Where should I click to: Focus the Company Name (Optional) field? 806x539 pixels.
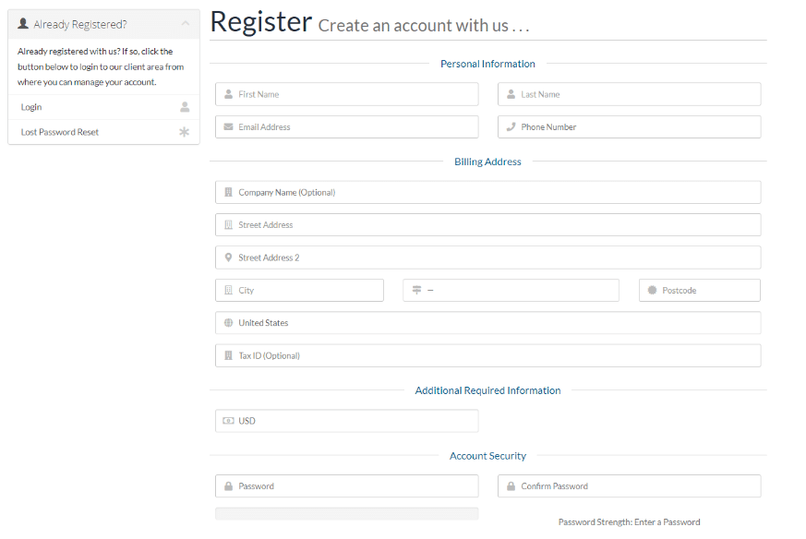pos(487,192)
